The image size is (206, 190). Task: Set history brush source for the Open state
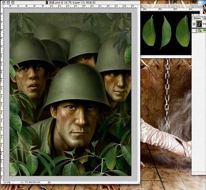(194, 31)
